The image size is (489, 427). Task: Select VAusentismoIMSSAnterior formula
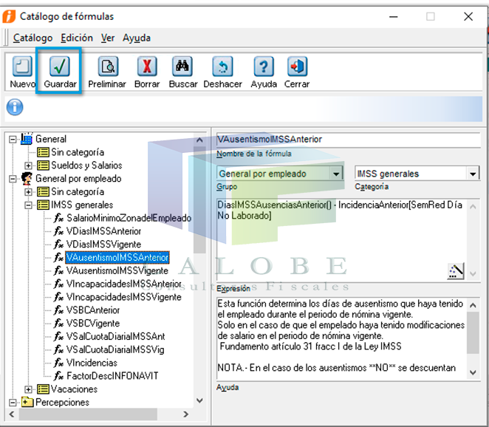tap(117, 257)
